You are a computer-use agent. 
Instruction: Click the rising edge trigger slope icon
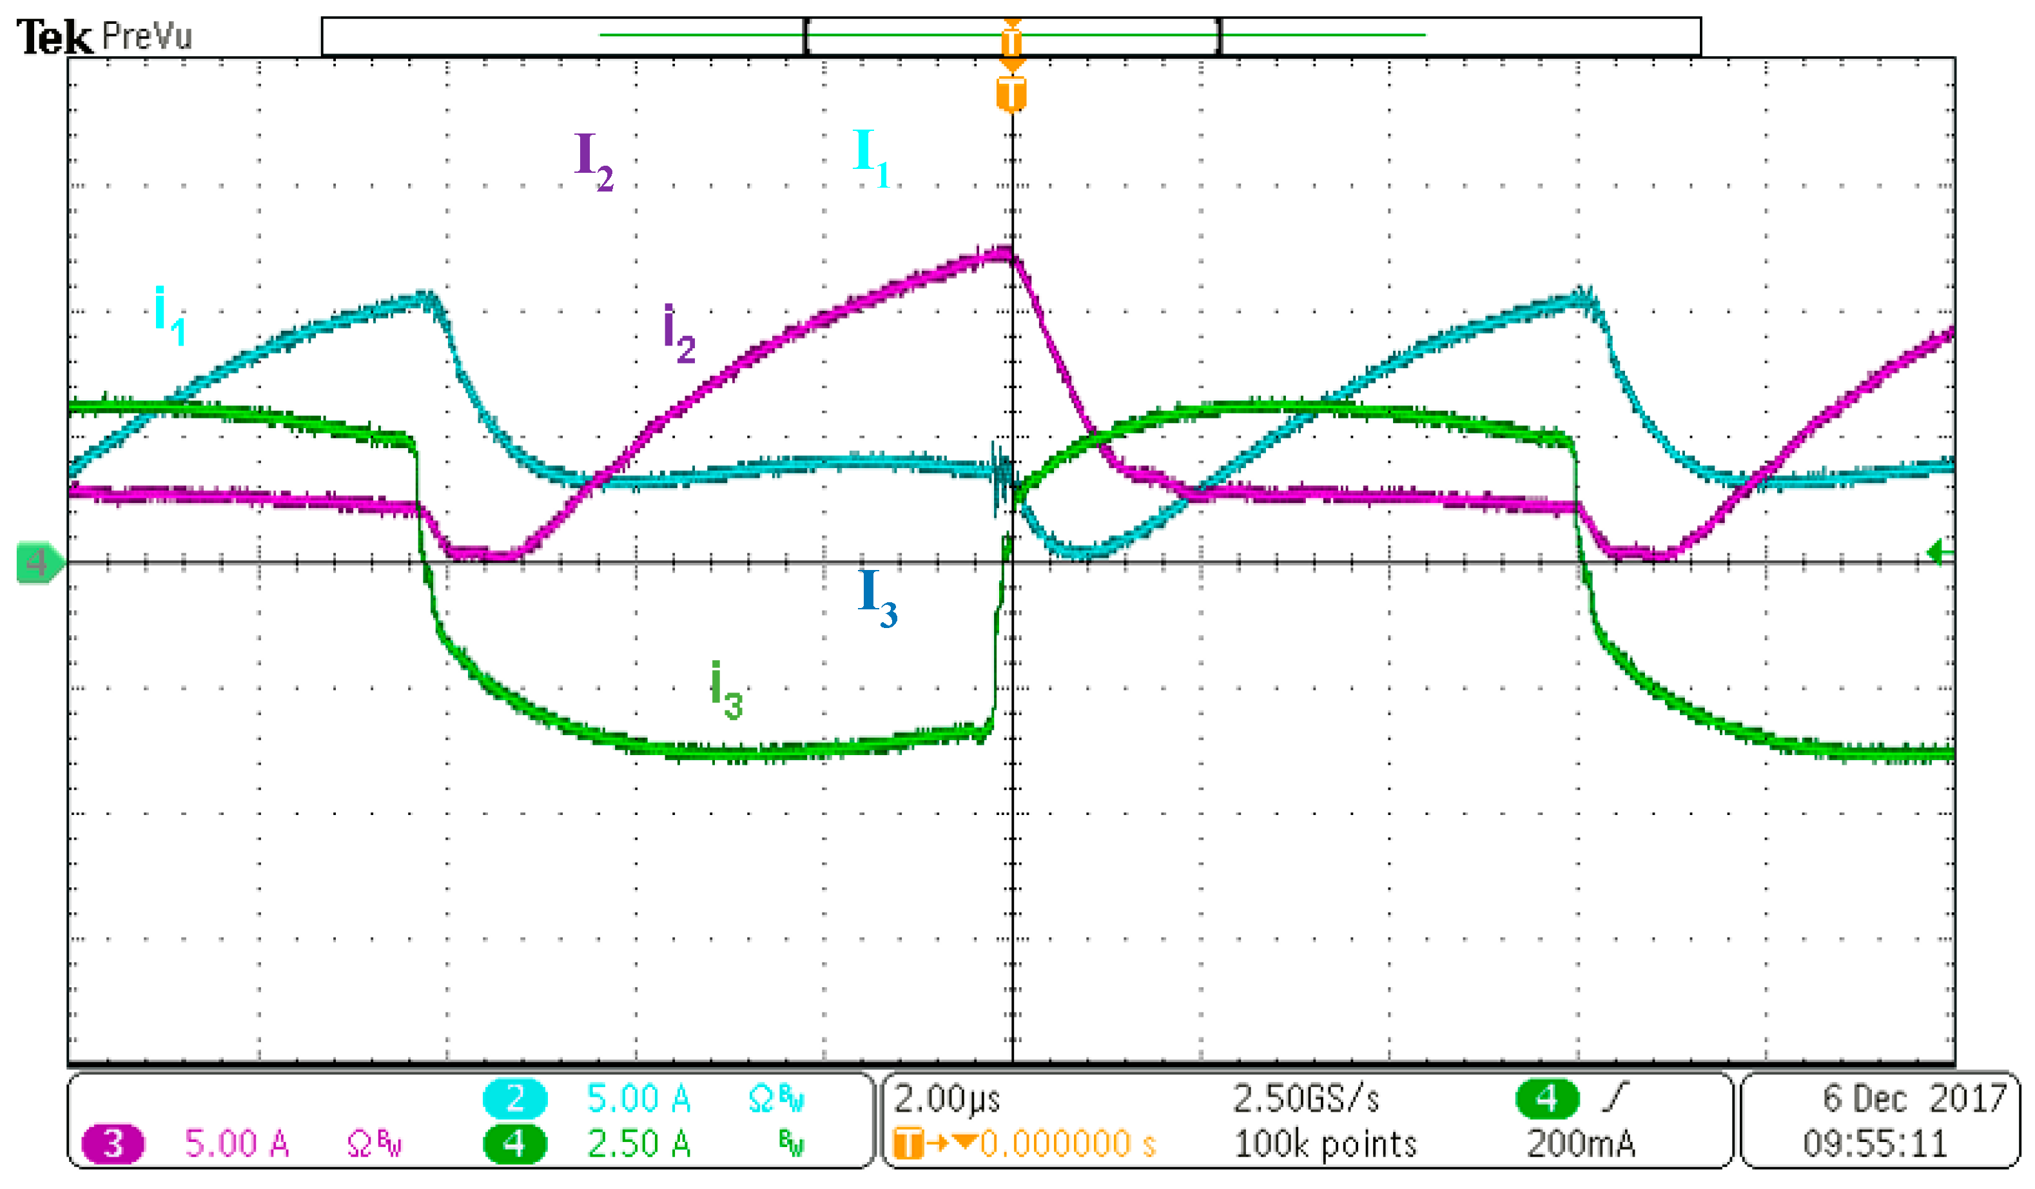(1615, 1097)
